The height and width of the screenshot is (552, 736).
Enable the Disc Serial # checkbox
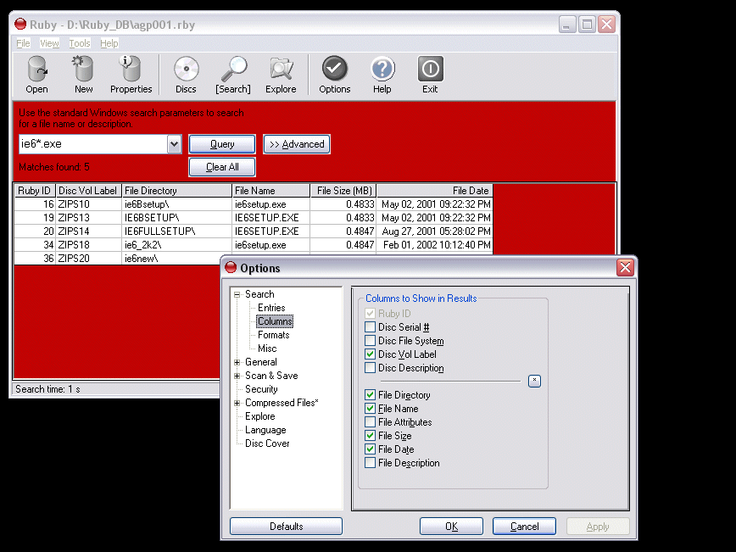point(370,327)
